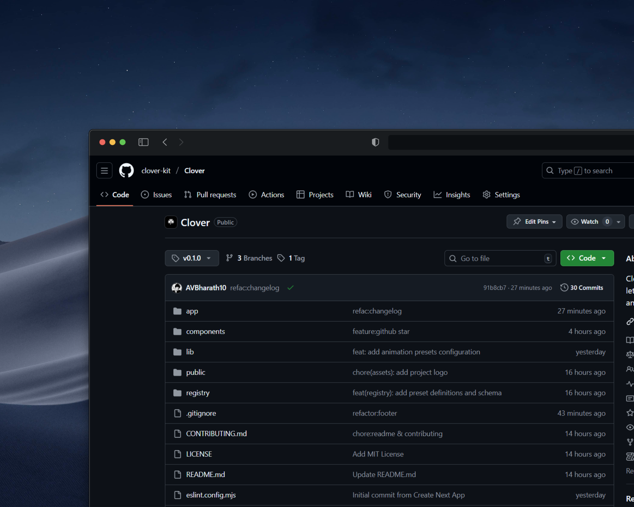Click the Go to file field
Screen dimensions: 634x507
point(495,258)
